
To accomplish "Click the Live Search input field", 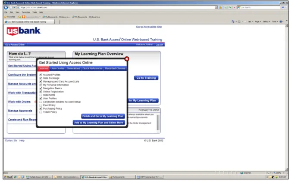I will tap(259, 7).
